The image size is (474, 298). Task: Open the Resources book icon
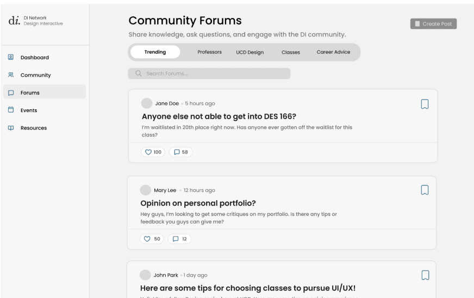pyautogui.click(x=11, y=128)
